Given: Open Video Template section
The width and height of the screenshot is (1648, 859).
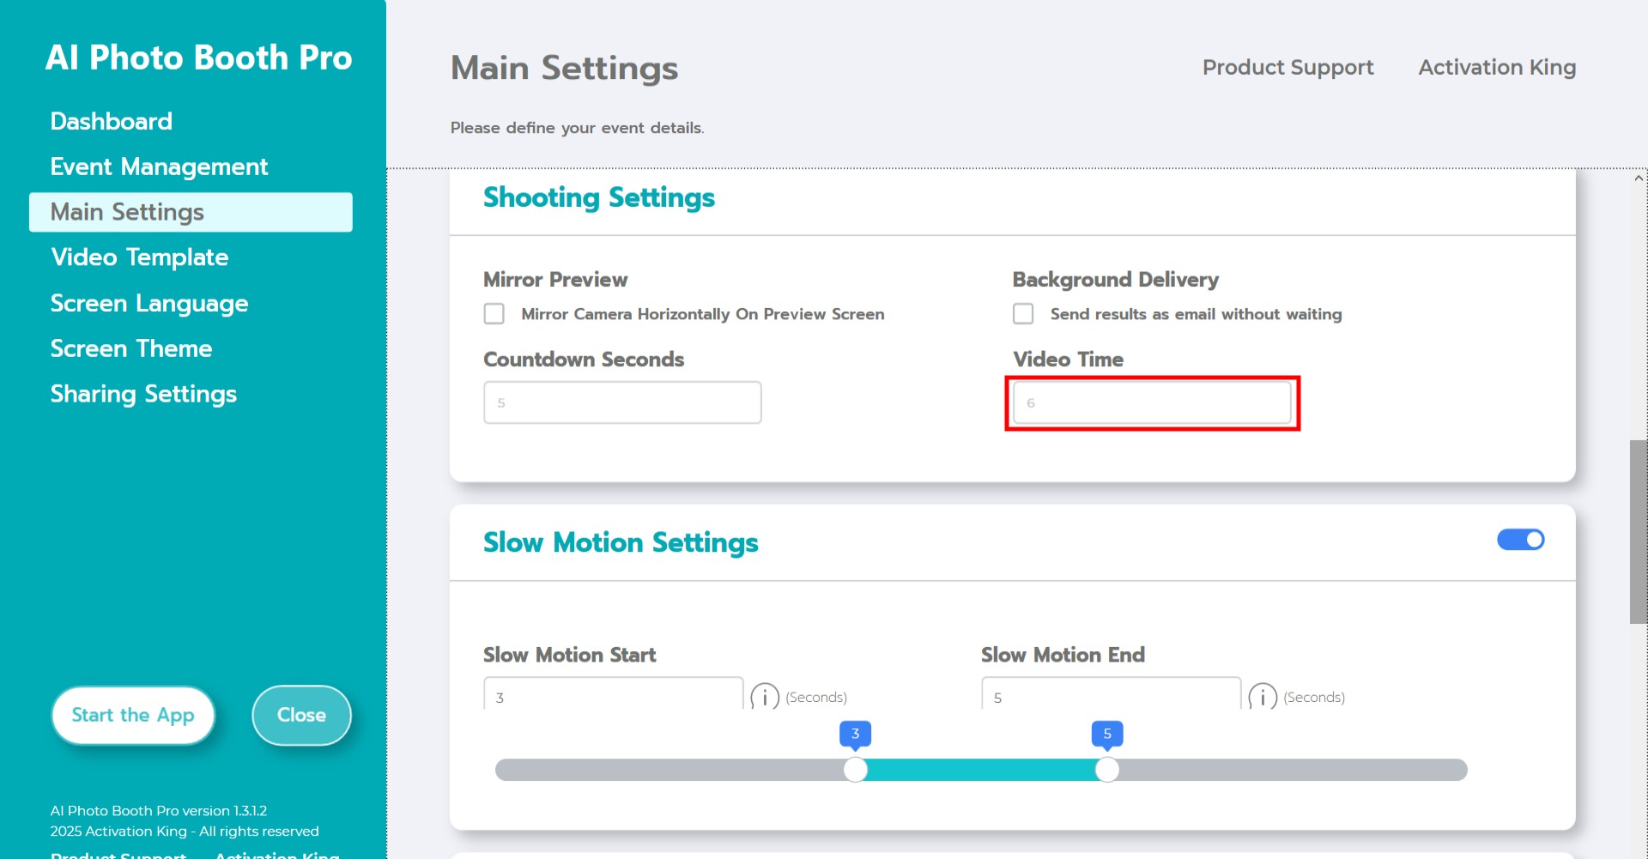Looking at the screenshot, I should [x=139, y=257].
